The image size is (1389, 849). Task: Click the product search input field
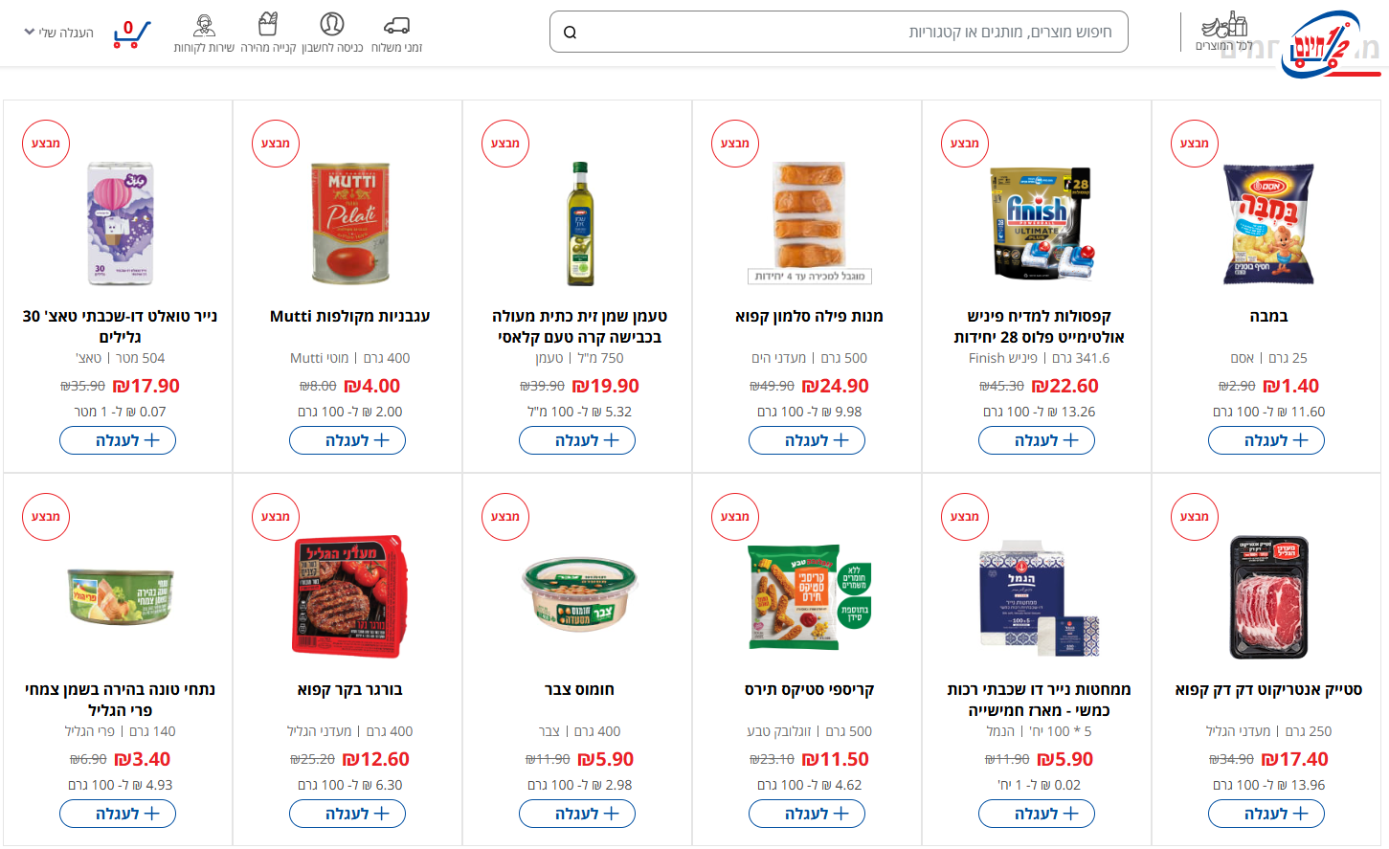(x=842, y=33)
